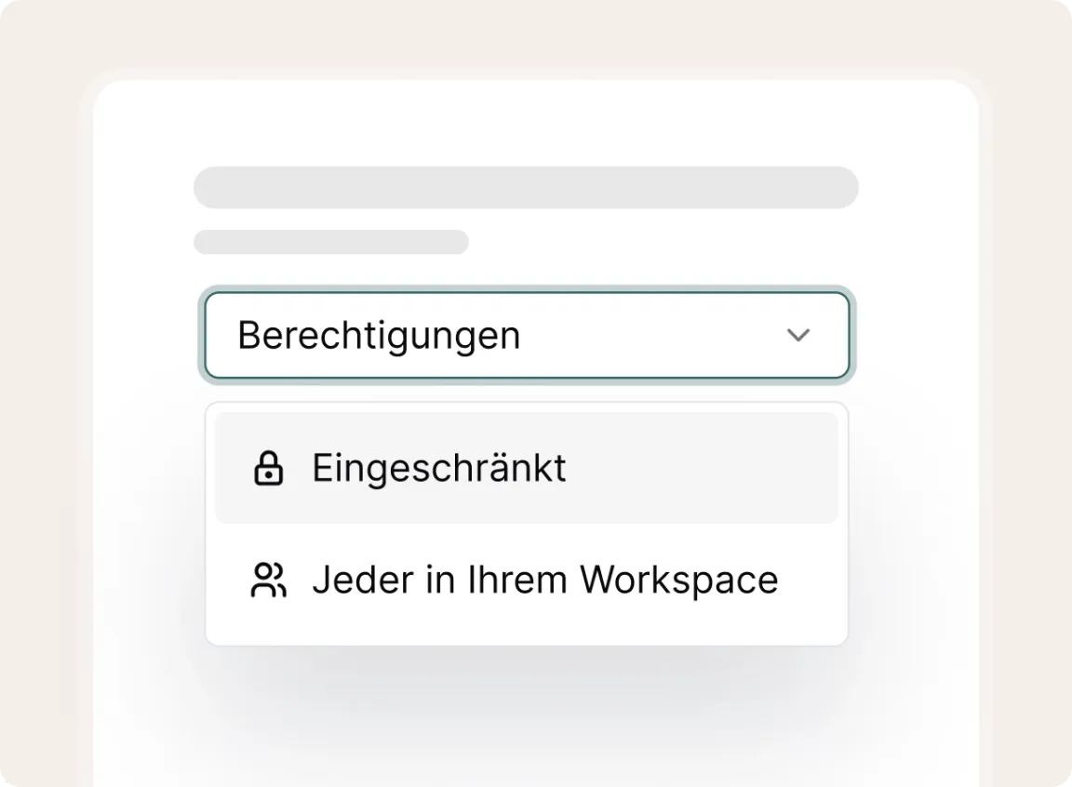Click the people icon beside Jeder in Ihrem Workspace

pyautogui.click(x=268, y=580)
